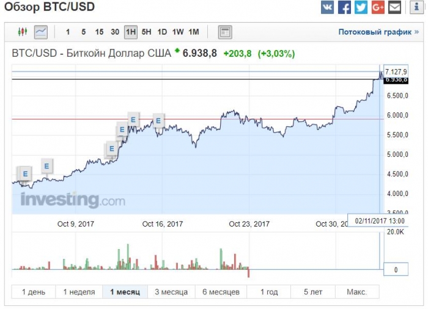Switch to candlestick chart type
The height and width of the screenshot is (309, 428).
23,32
